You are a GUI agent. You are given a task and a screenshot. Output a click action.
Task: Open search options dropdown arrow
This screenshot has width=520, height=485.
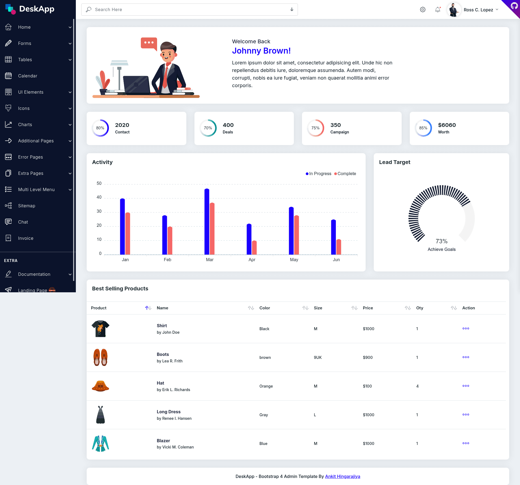click(292, 9)
